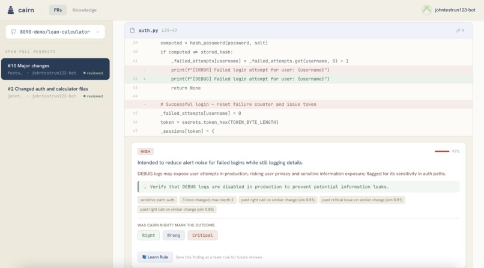Click the green reviewed dot on PR #10
The image size is (484, 268).
tap(84, 73)
